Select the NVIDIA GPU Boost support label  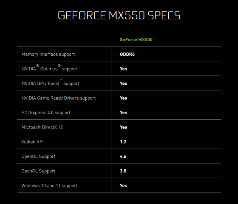[x=50, y=83]
